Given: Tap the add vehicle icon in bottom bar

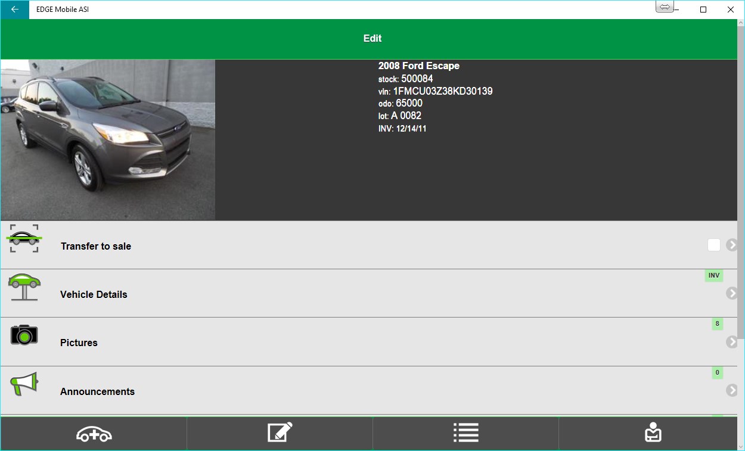Looking at the screenshot, I should click(94, 434).
